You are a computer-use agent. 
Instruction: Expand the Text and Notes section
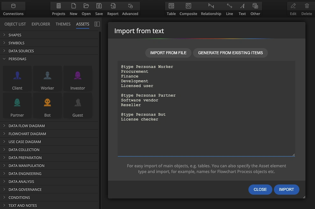pyautogui.click(x=49, y=205)
